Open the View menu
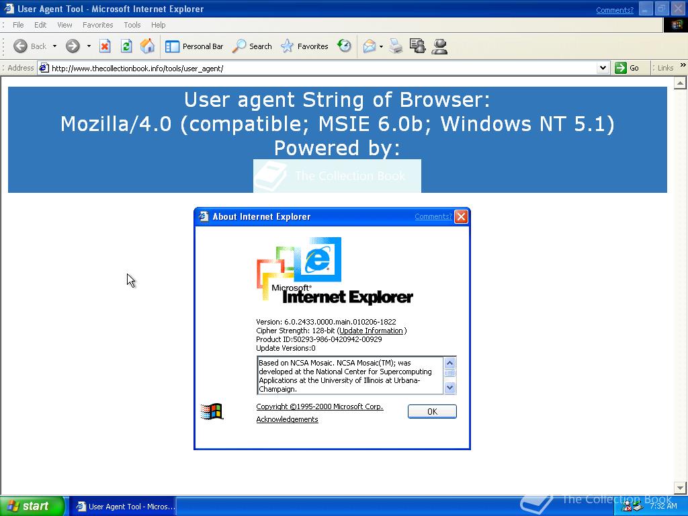 [x=64, y=25]
